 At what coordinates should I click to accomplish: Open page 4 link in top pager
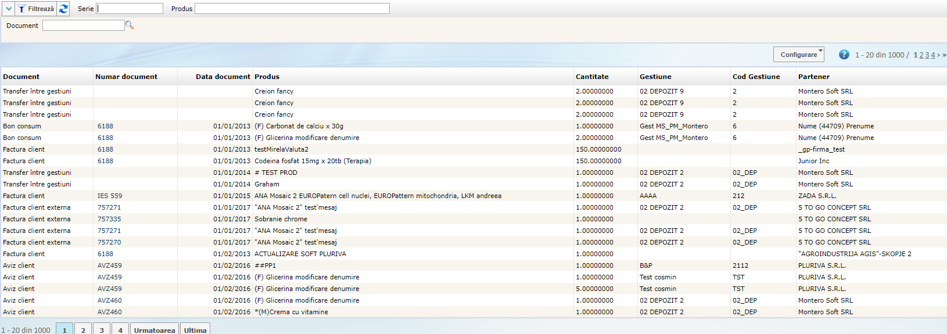click(x=933, y=55)
